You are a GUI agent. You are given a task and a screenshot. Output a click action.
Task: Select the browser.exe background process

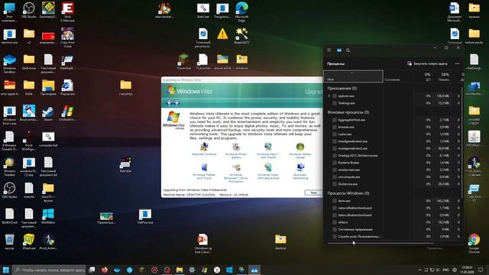(392, 127)
